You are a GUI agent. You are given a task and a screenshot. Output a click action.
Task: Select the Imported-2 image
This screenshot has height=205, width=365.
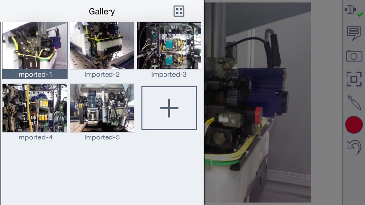click(x=102, y=46)
